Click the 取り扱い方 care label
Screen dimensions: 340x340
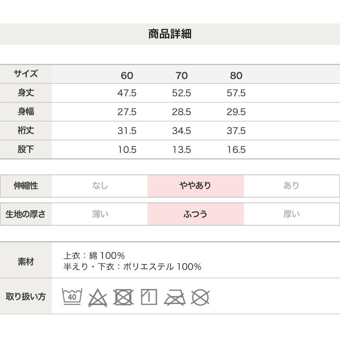(26, 297)
